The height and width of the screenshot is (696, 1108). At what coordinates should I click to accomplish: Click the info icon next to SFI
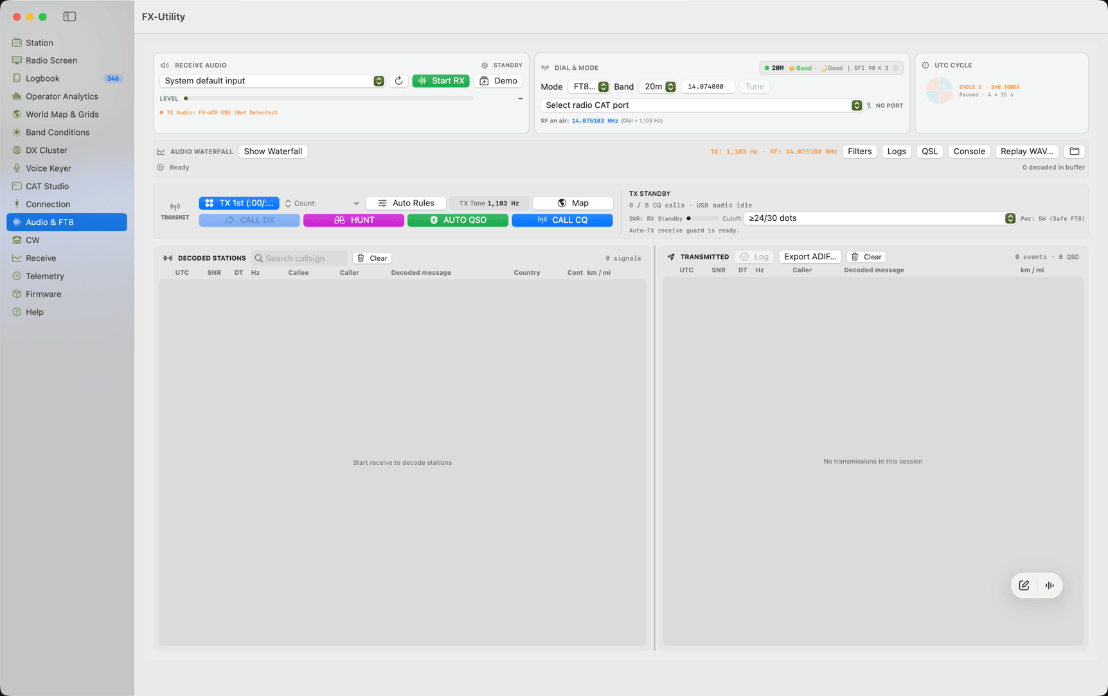click(895, 68)
